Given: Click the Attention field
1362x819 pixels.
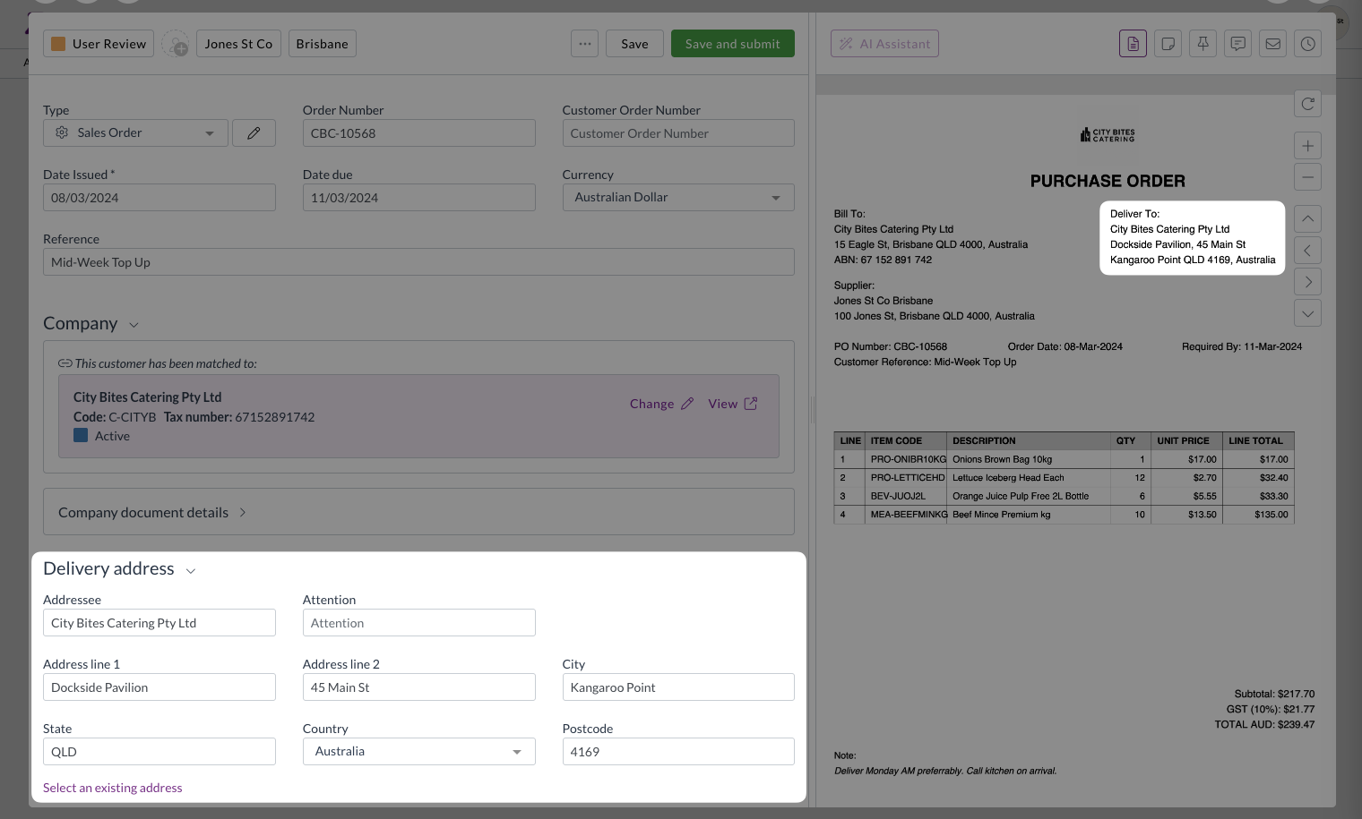Looking at the screenshot, I should coord(418,622).
